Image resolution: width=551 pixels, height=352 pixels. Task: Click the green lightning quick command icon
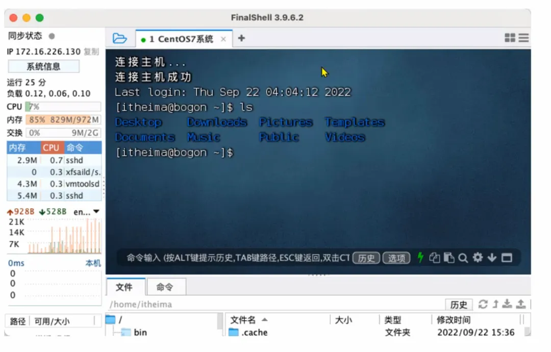click(x=420, y=258)
